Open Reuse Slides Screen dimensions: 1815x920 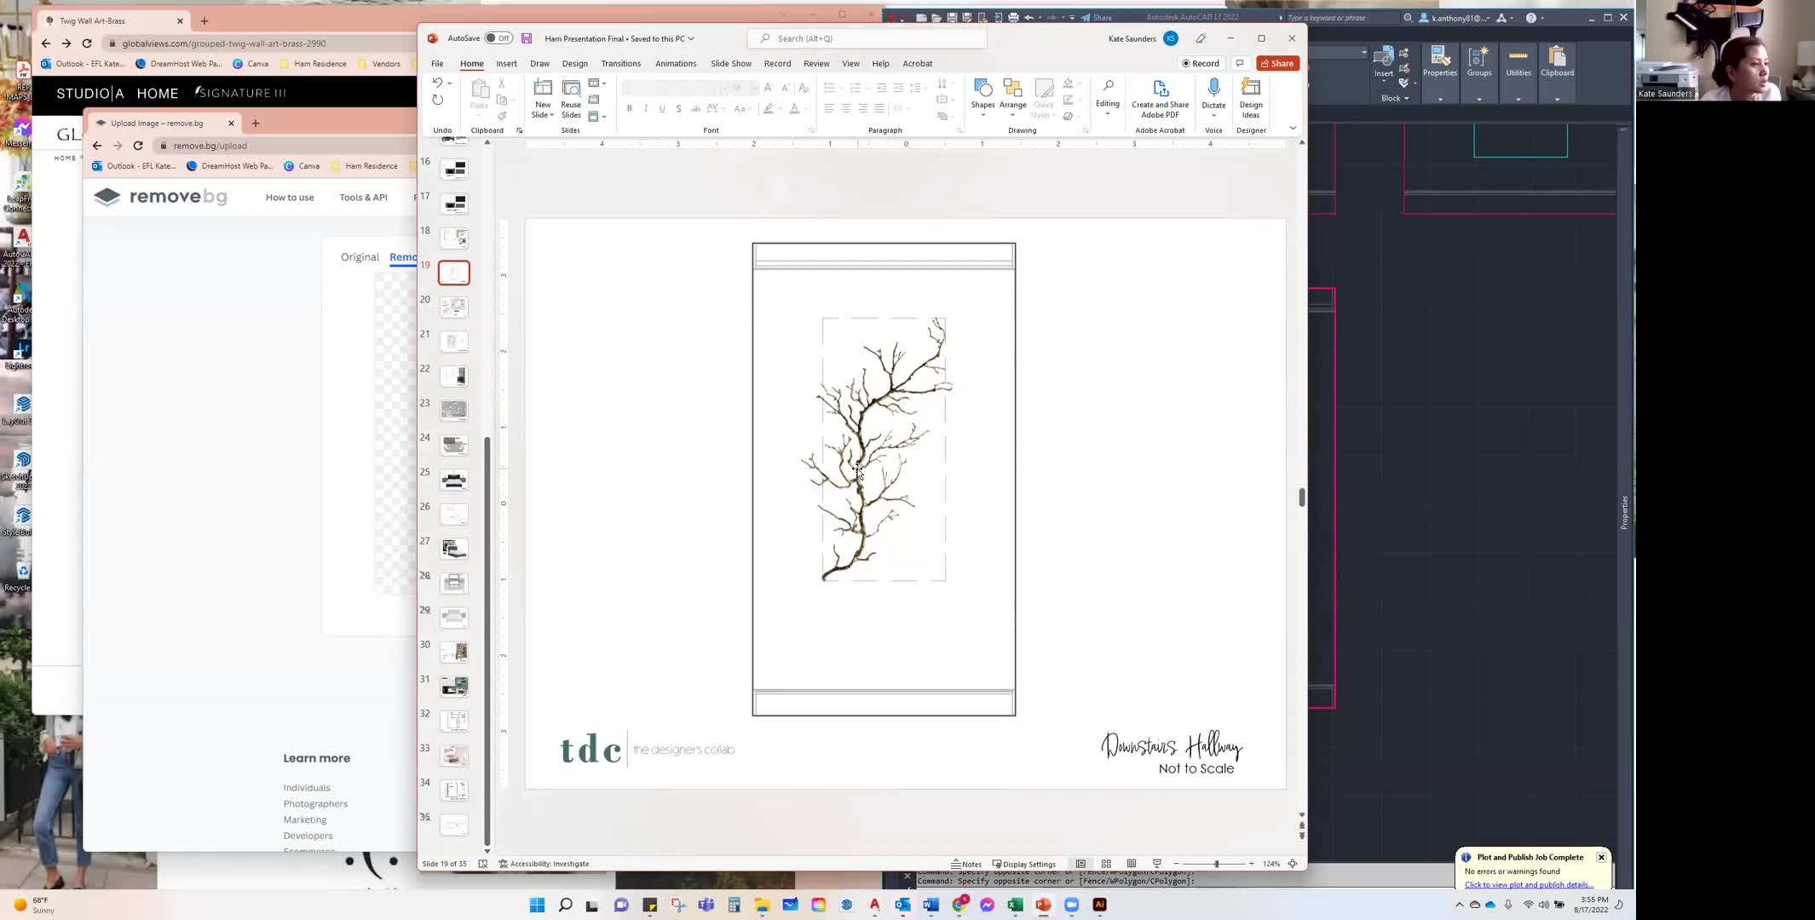(571, 99)
